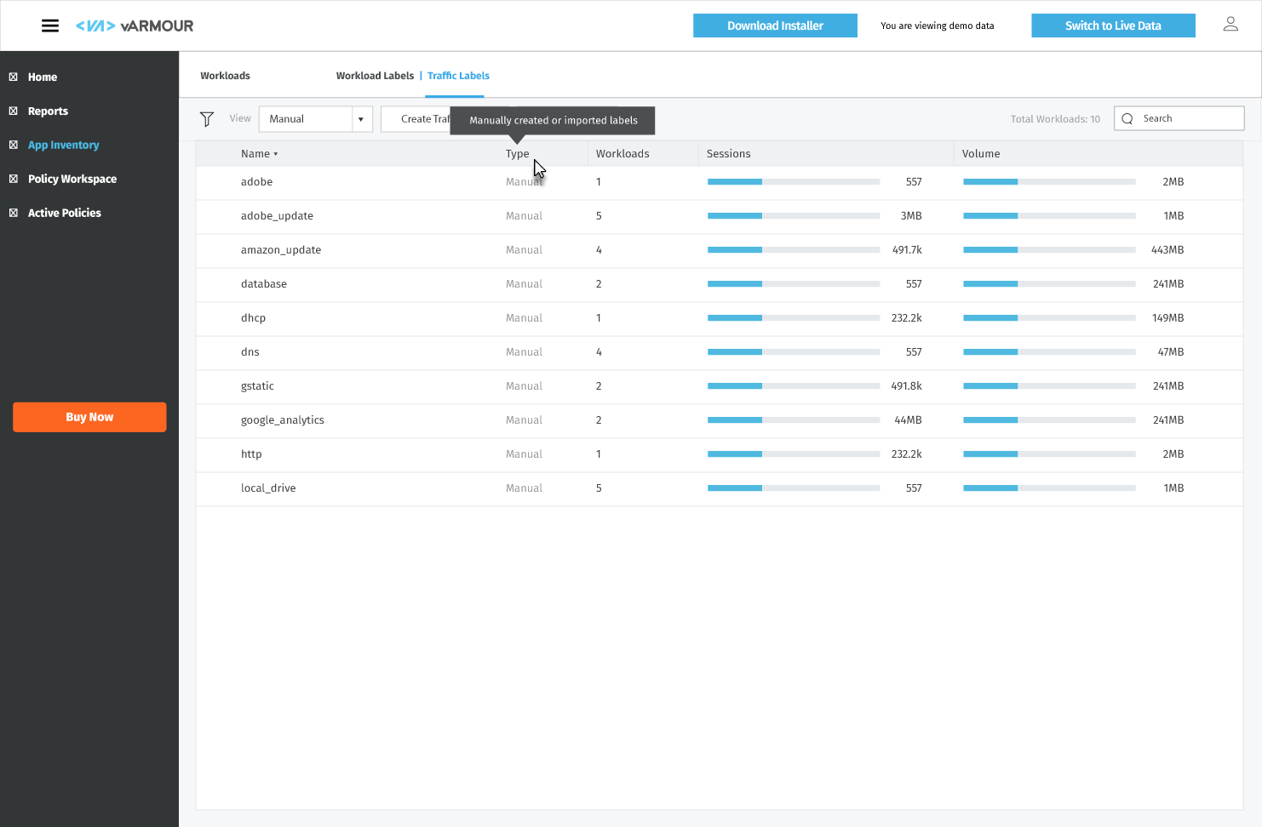The width and height of the screenshot is (1262, 827).
Task: Sort by the Name column arrow
Action: [x=276, y=154]
